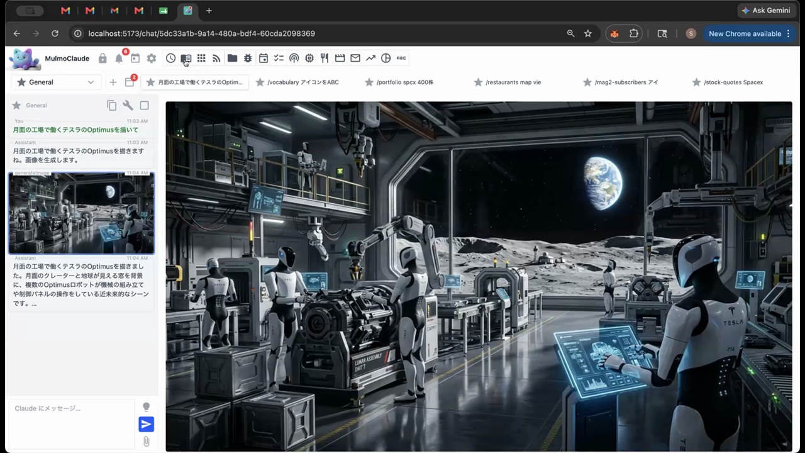
Task: Click the large generated Optimus factory image
Action: click(x=479, y=276)
